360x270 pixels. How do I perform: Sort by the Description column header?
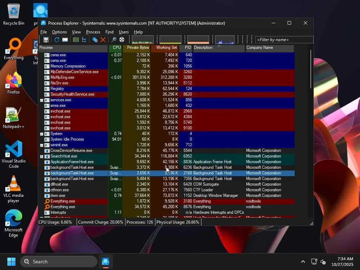point(219,47)
